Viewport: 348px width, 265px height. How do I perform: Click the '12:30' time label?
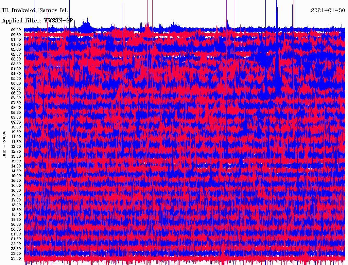pos(16,152)
